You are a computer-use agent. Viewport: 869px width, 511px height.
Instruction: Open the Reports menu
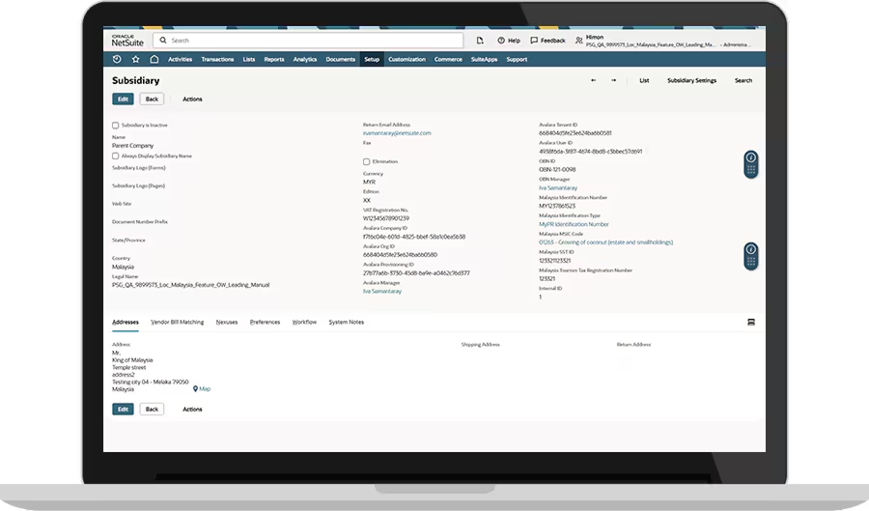(x=274, y=59)
